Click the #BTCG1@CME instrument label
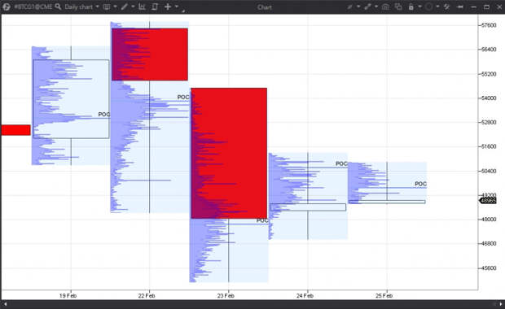 pos(33,7)
